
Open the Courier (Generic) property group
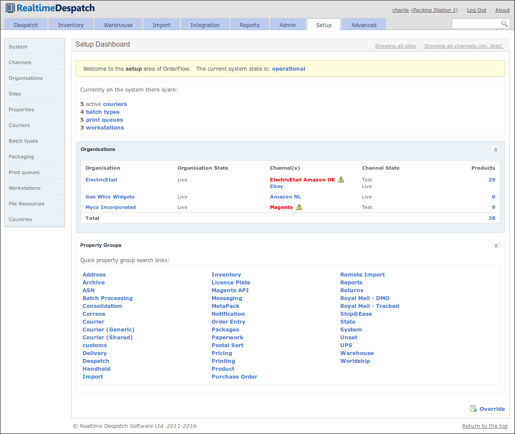click(109, 329)
